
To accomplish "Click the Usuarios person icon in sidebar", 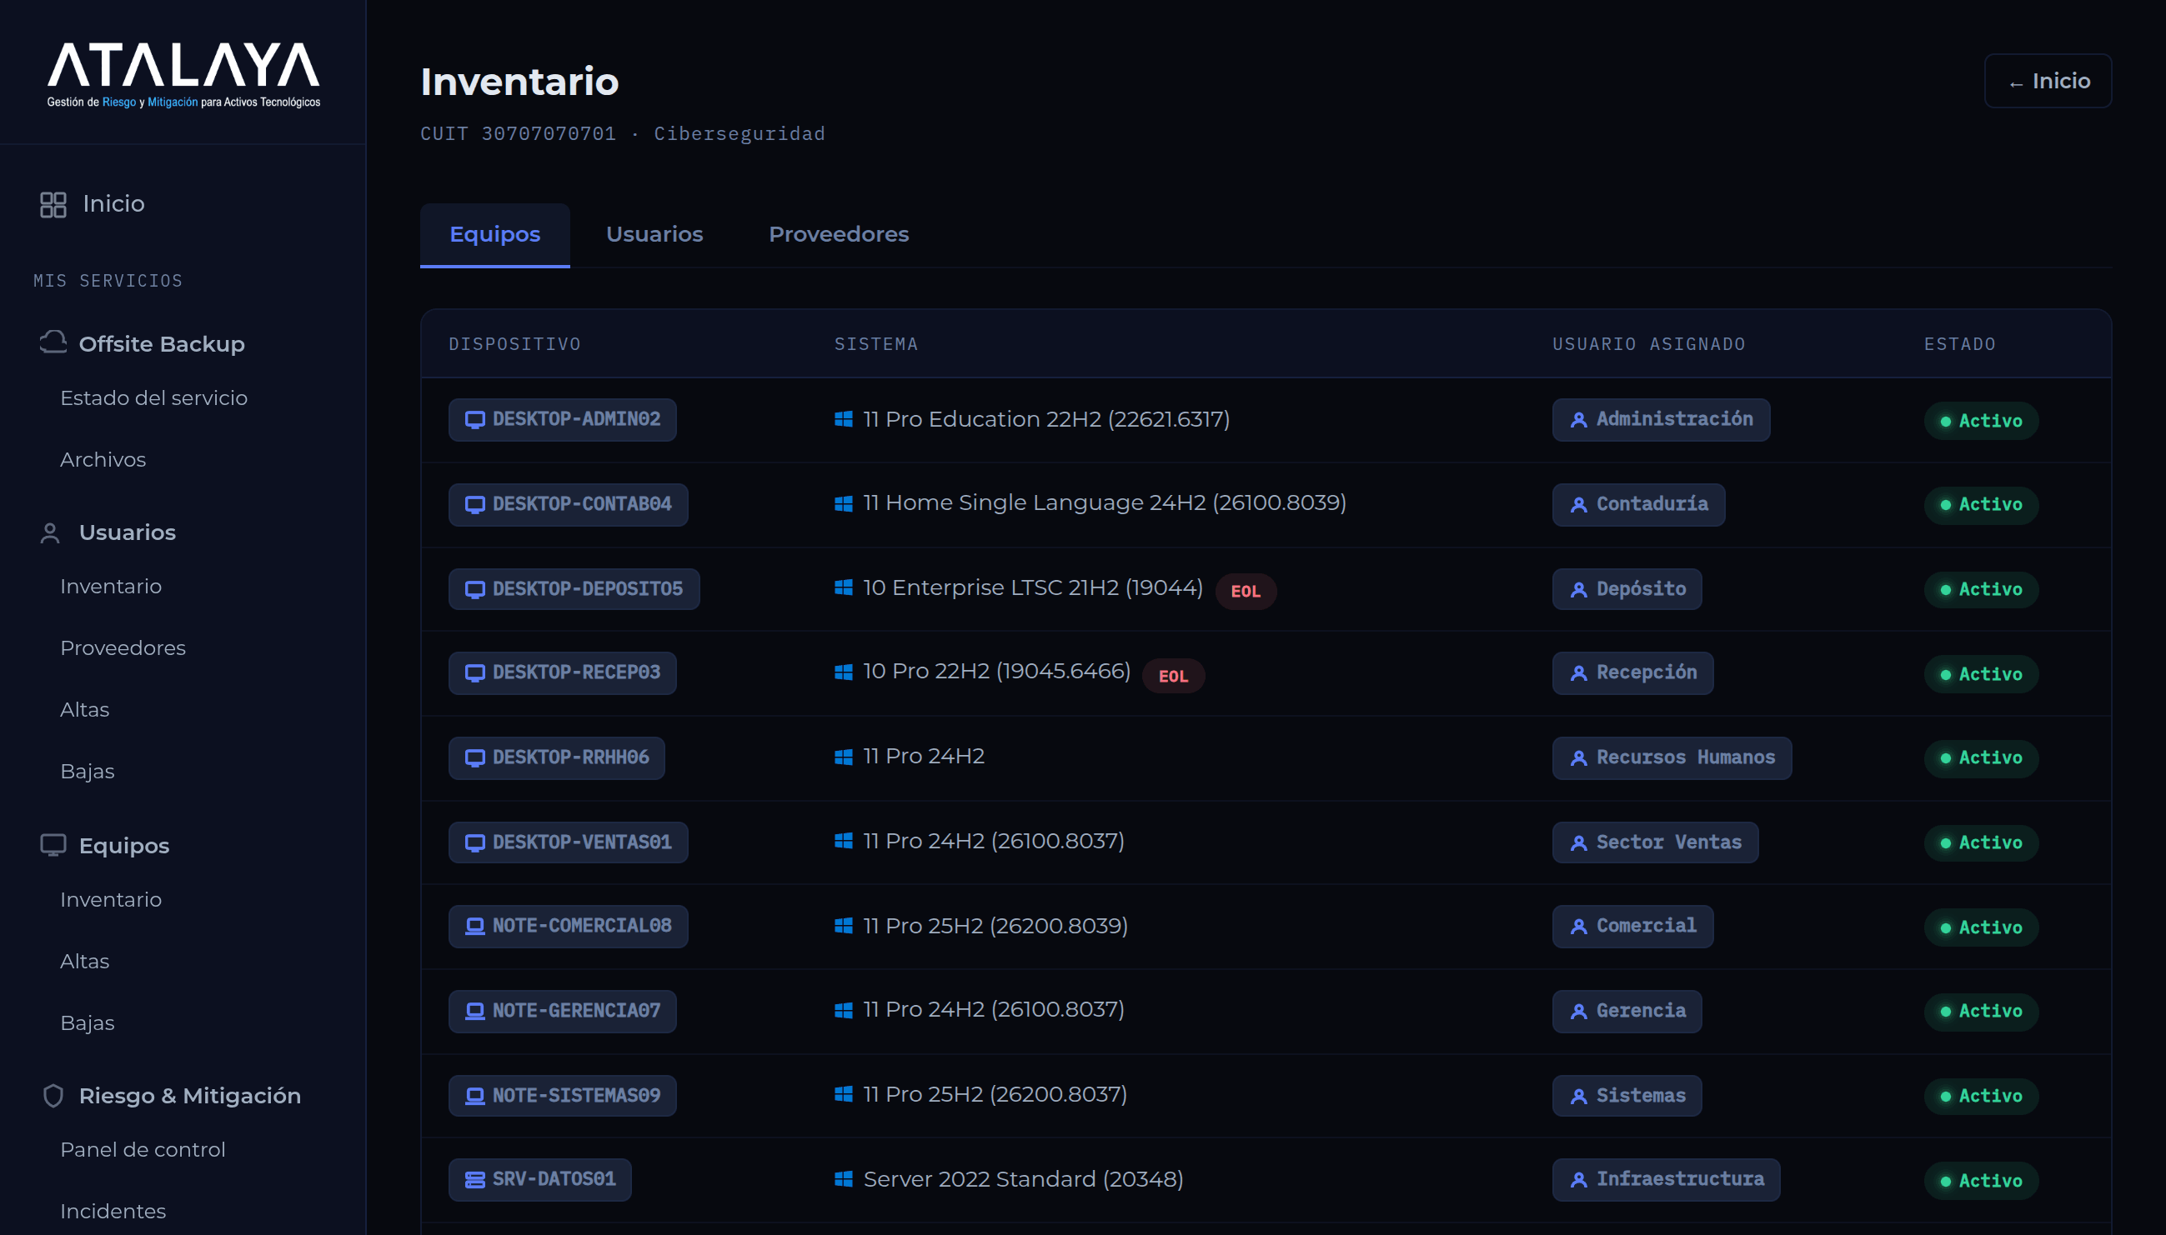I will [50, 532].
